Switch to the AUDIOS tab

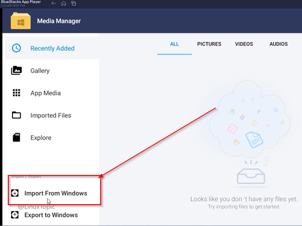point(279,44)
